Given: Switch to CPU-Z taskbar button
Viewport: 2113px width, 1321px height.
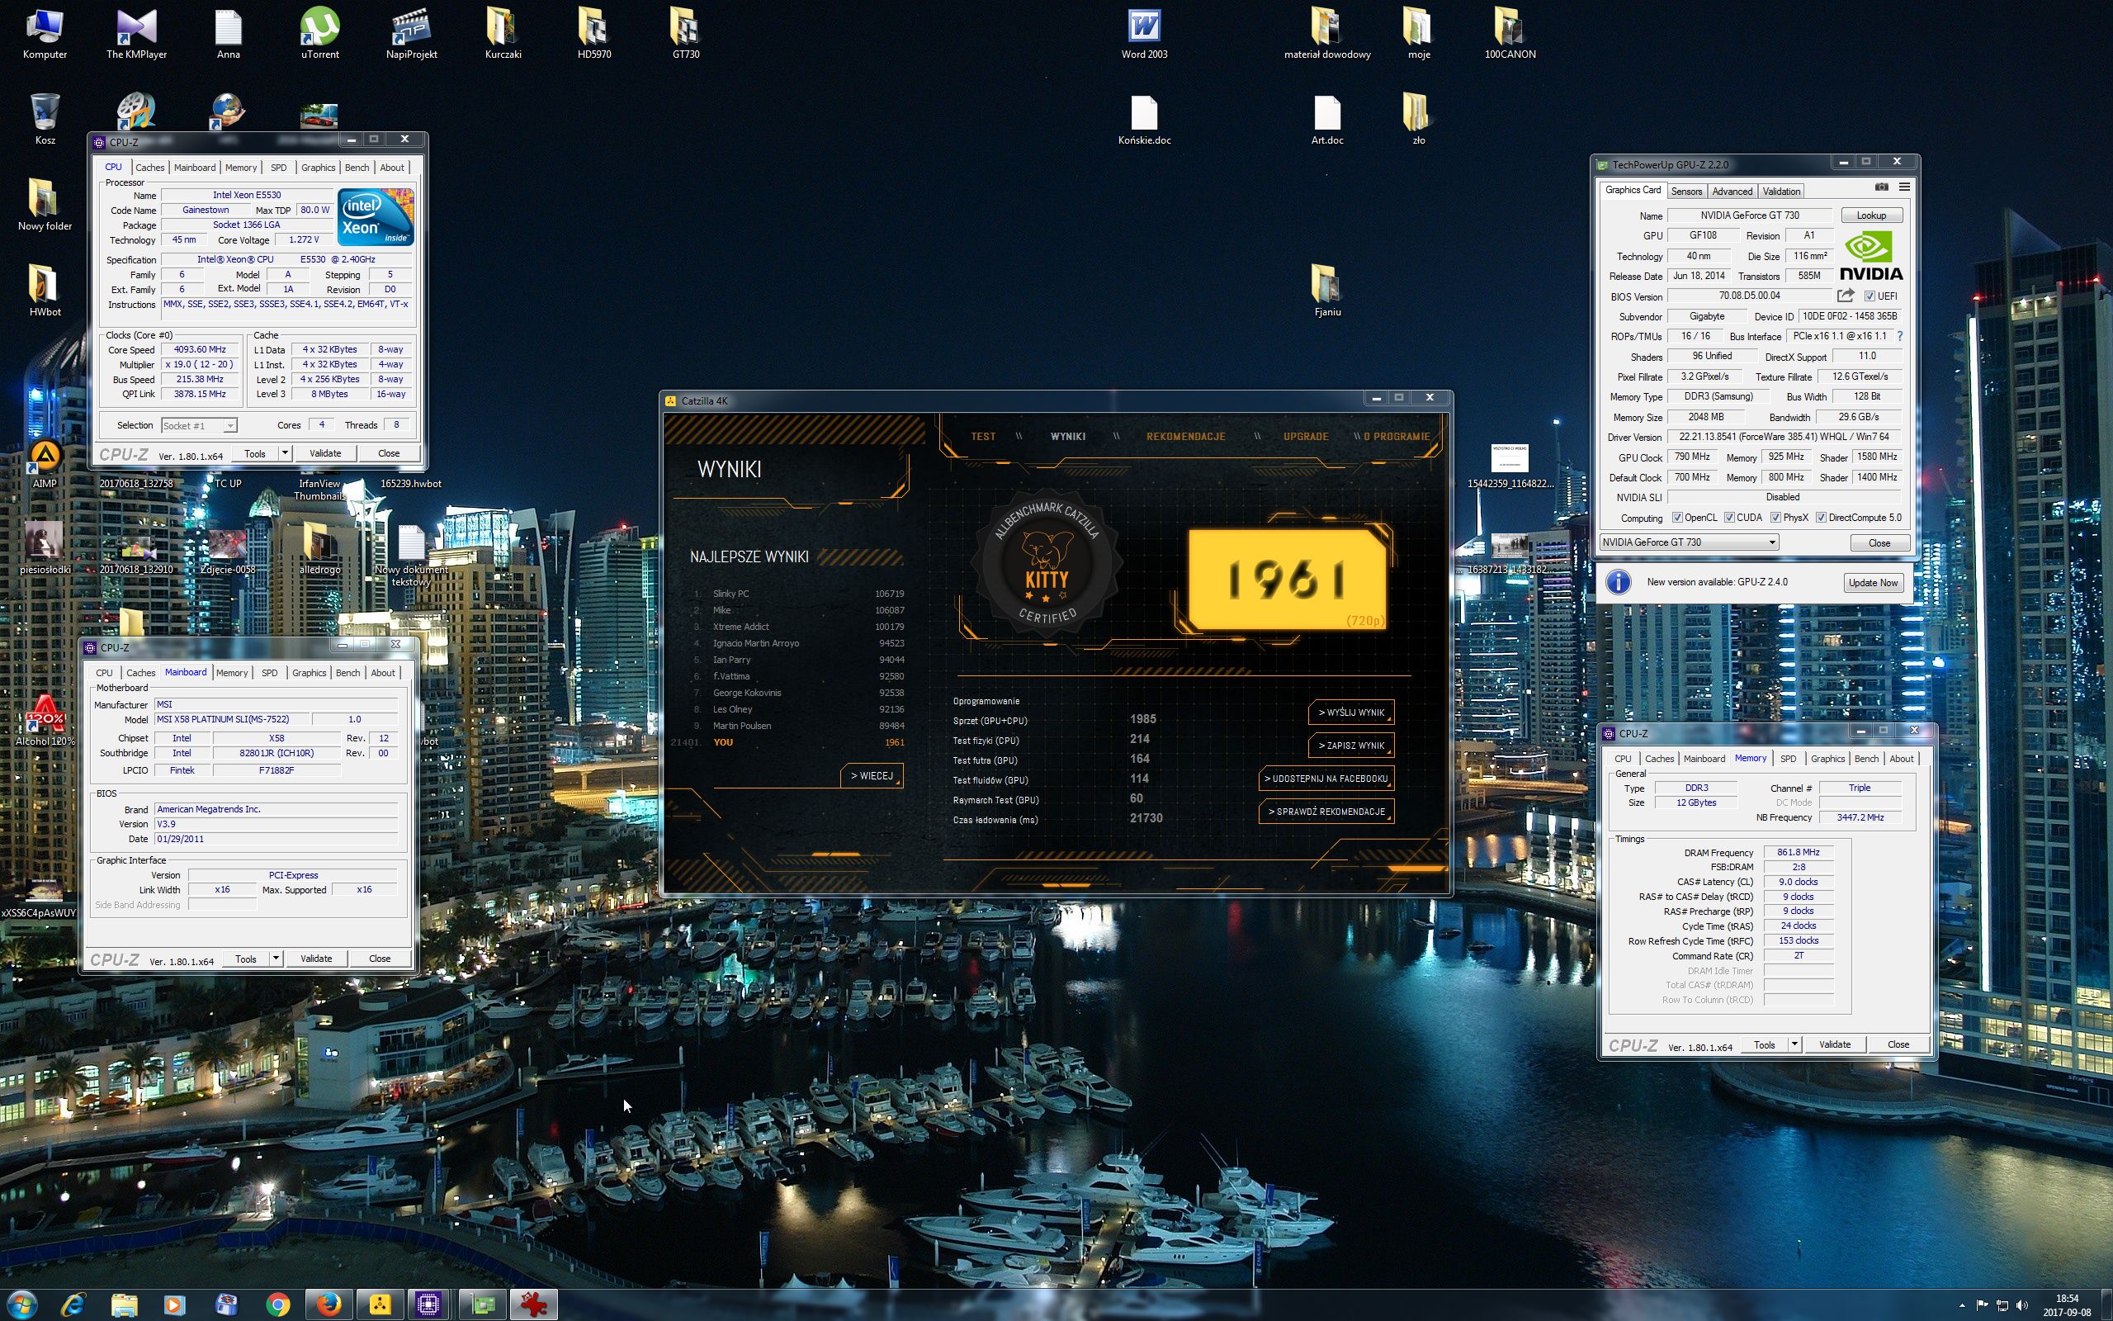Looking at the screenshot, I should tap(428, 1304).
